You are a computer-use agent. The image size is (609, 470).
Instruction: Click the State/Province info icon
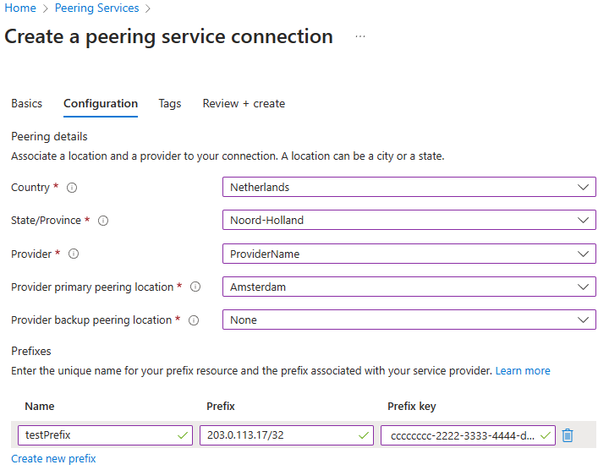point(103,221)
